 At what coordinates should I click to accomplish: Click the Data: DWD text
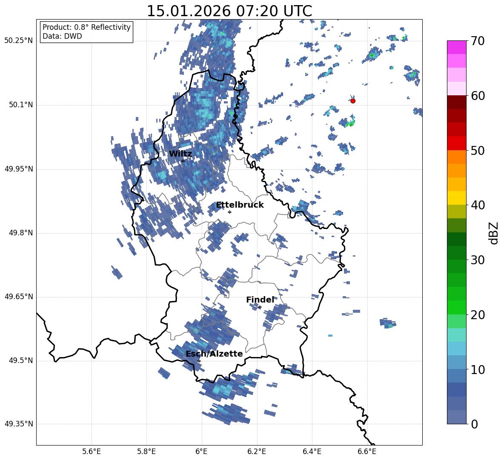pos(62,36)
